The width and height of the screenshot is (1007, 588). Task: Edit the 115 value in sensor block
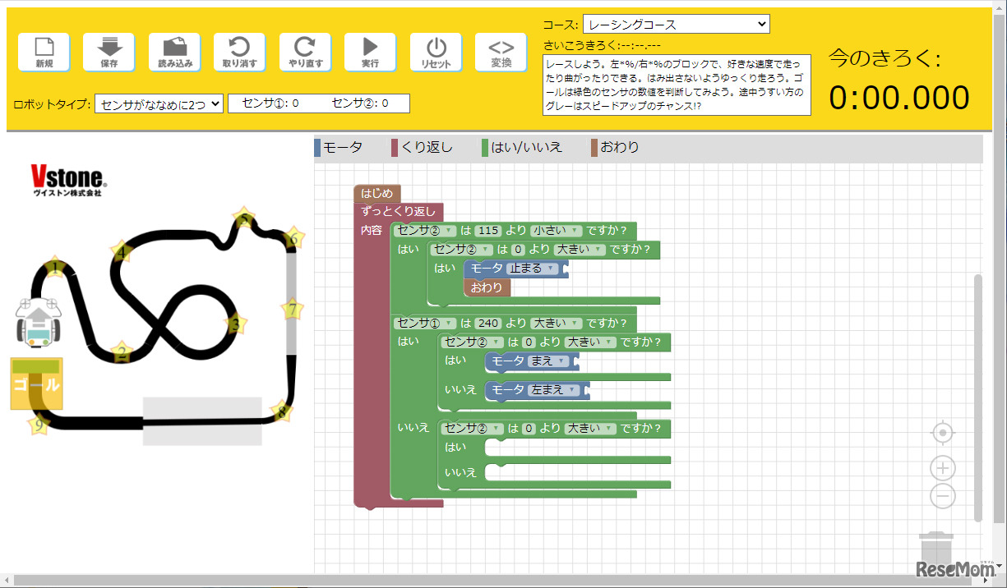pyautogui.click(x=487, y=231)
